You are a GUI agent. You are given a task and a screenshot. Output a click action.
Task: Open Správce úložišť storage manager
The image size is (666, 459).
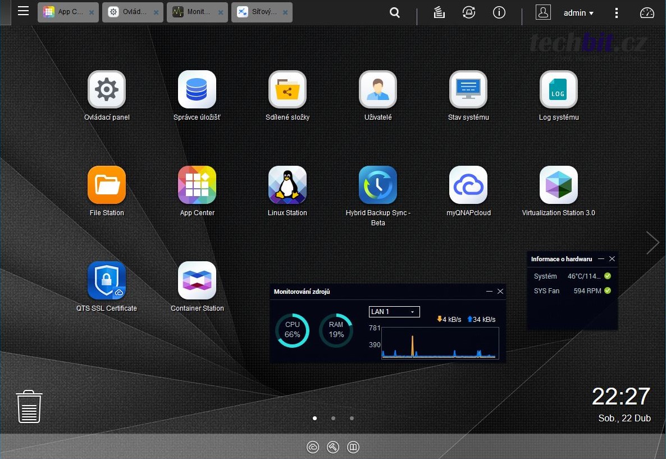pyautogui.click(x=197, y=89)
